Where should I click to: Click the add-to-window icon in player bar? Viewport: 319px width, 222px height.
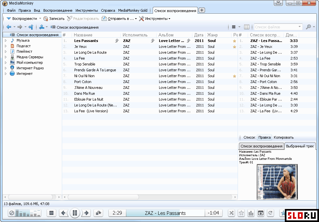pyautogui.click(x=261, y=213)
